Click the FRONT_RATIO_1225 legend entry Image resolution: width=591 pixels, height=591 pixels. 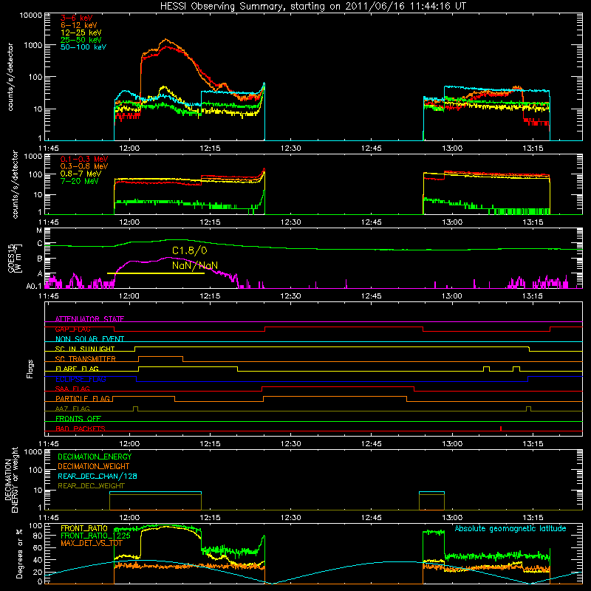[x=95, y=536]
